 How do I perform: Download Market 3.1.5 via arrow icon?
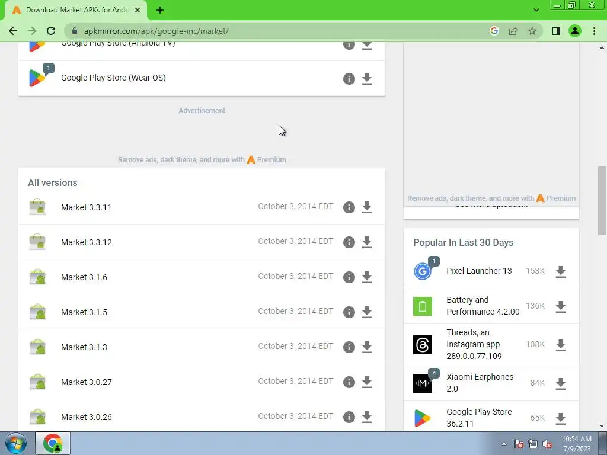tap(366, 312)
